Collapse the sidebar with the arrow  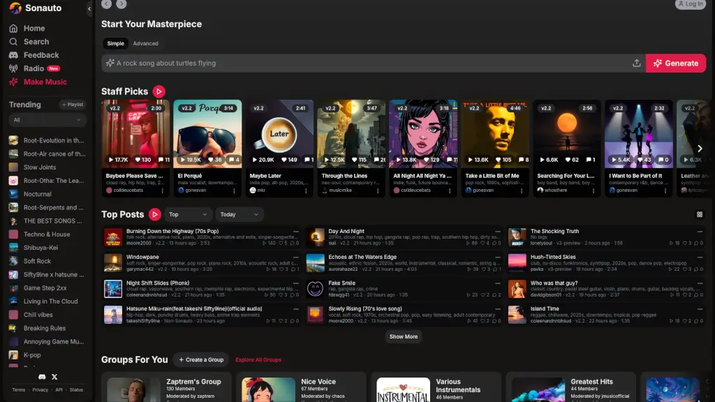click(89, 8)
